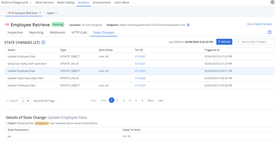The width and height of the screenshot is (275, 141).
Task: Open Txn ID link in first table row
Action: [x=140, y=57]
